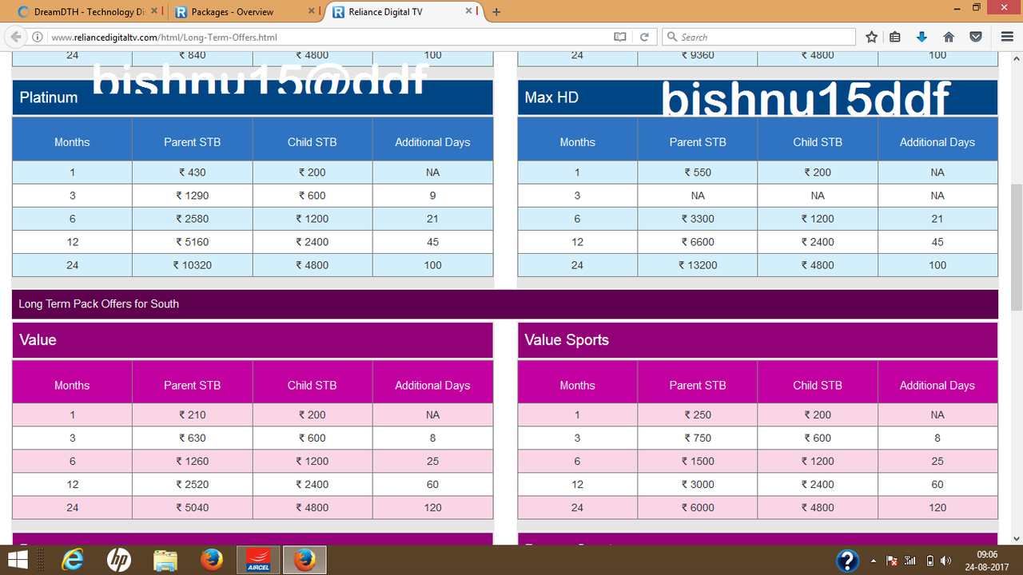Open the Windows Start menu
Viewport: 1023px width, 575px height.
tap(18, 560)
